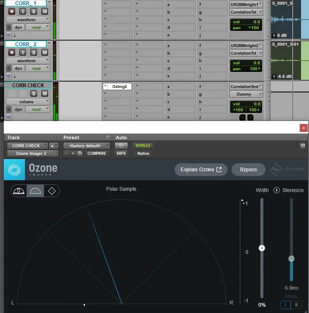Open OzImg2 insert on CORR CHECK

point(120,86)
